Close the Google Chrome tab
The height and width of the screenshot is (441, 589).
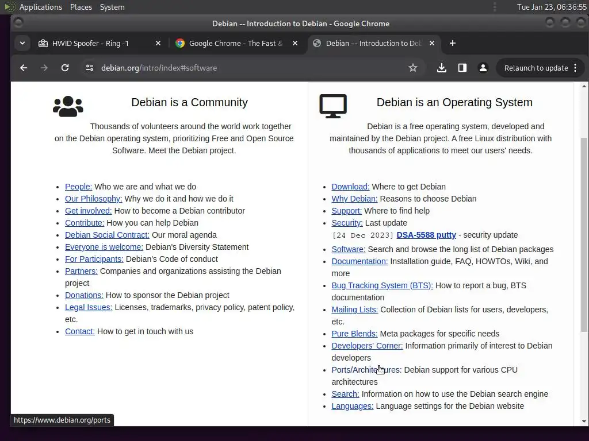pos(295,43)
